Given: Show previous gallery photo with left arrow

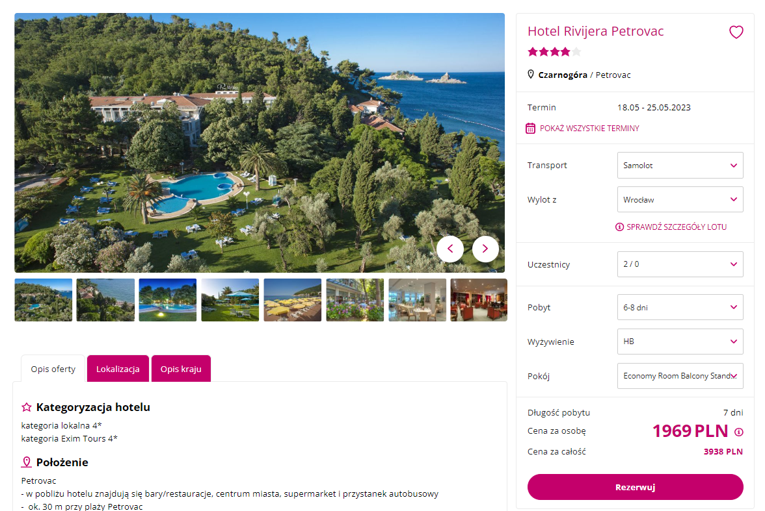Looking at the screenshot, I should (450, 249).
